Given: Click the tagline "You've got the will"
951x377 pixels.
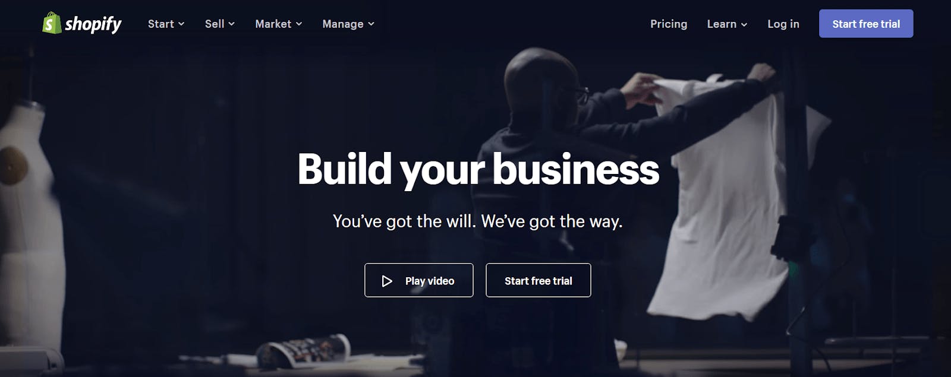Looking at the screenshot, I should click(404, 221).
